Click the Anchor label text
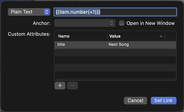 click(x=41, y=23)
